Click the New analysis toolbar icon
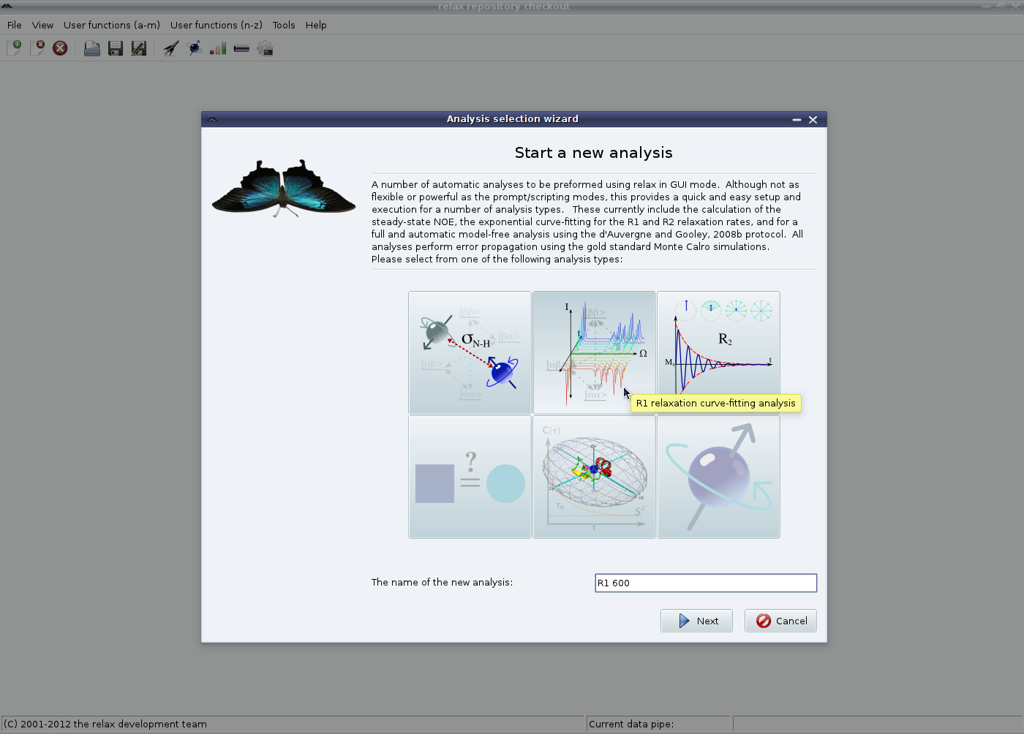This screenshot has width=1024, height=734. (x=14, y=48)
